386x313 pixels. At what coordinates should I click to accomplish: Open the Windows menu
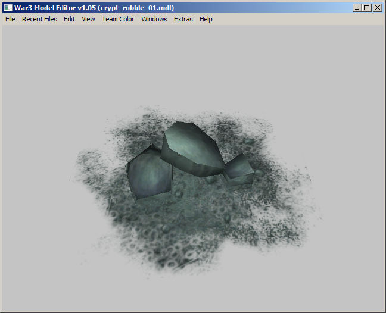pos(154,19)
